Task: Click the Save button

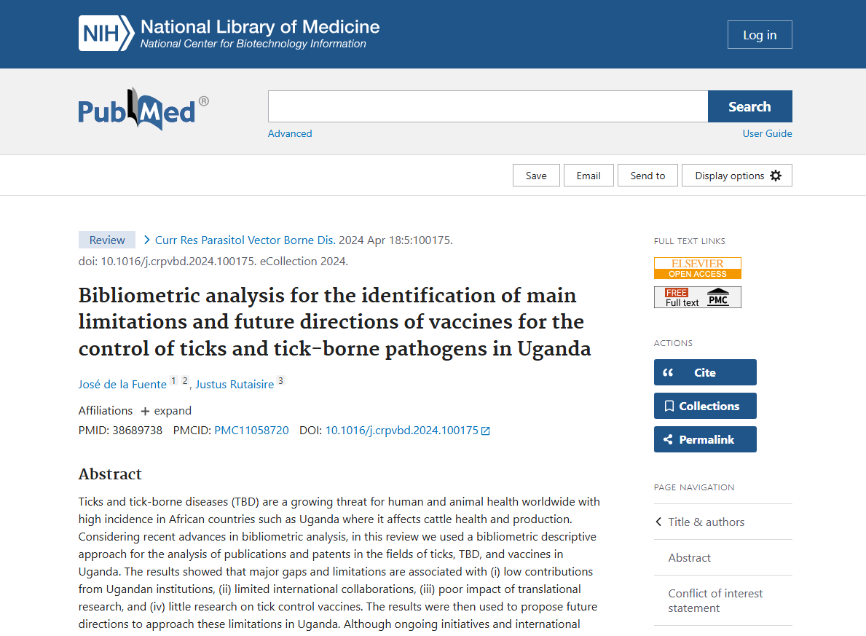Action: pyautogui.click(x=536, y=175)
